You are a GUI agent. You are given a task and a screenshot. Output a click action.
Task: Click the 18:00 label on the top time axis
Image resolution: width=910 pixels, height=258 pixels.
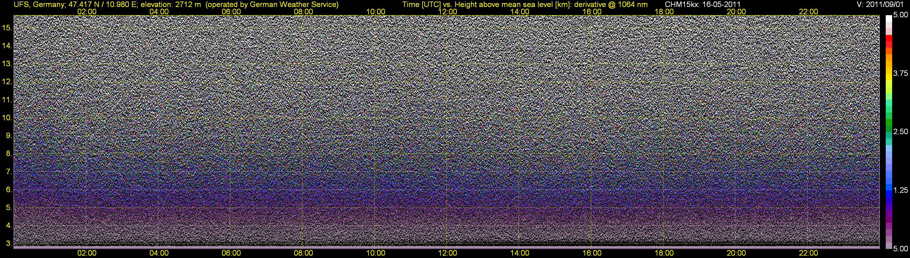point(664,12)
